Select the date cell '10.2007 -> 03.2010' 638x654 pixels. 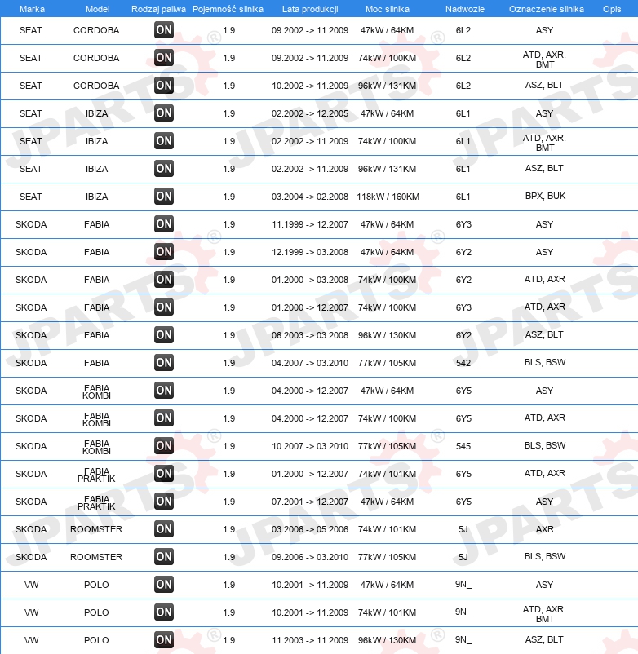309,446
